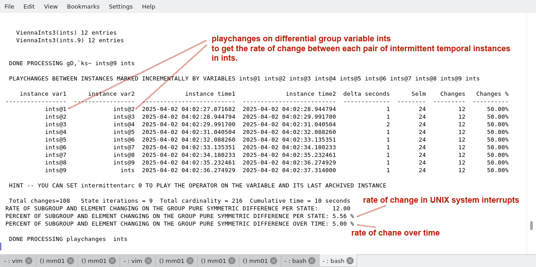Image resolution: width=536 pixels, height=267 pixels.
Task: Open the Help menu
Action: 149,6
